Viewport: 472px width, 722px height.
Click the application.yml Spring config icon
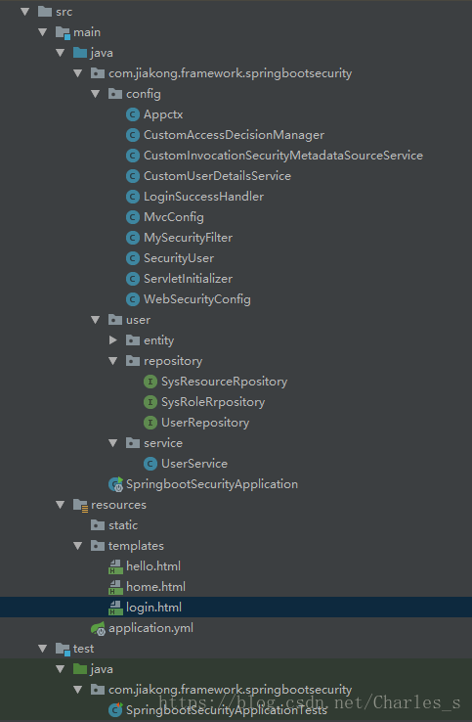tap(98, 628)
